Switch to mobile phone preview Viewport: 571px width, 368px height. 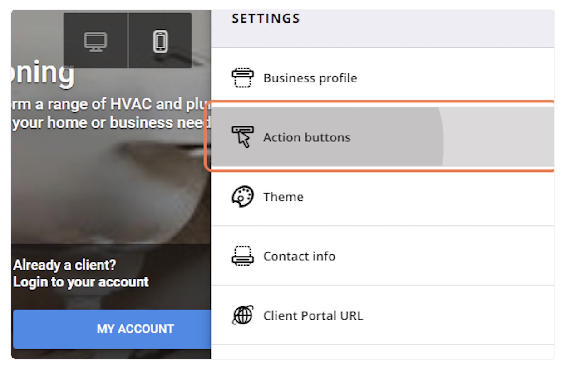(160, 41)
